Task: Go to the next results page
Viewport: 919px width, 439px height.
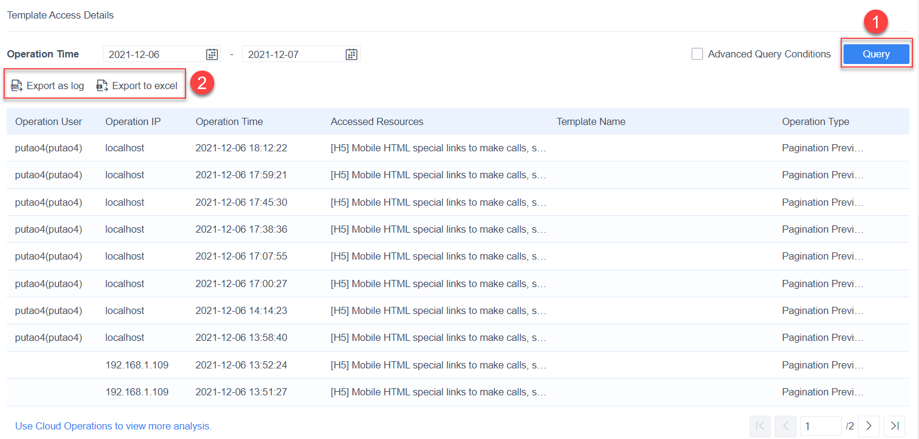Action: click(869, 426)
